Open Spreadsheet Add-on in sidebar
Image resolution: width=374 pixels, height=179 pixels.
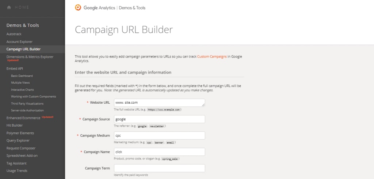22,155
